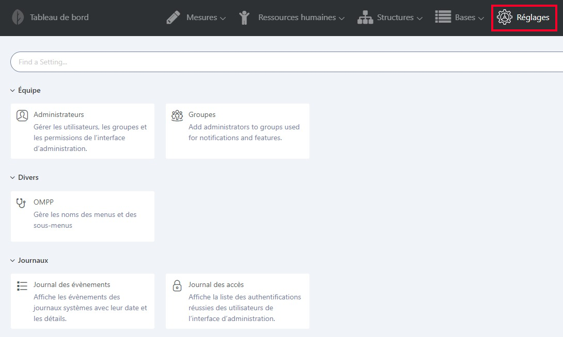Click the gear icon for Réglages

(x=504, y=18)
